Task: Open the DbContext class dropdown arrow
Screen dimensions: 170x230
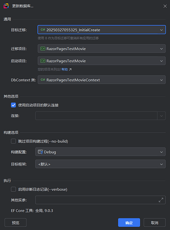Action: (x=161, y=80)
